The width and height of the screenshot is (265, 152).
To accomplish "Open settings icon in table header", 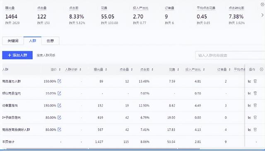I will (x=261, y=69).
